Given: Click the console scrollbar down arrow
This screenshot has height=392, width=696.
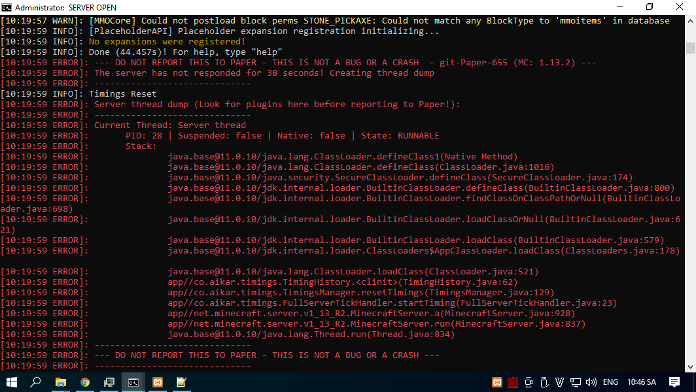Looking at the screenshot, I should [691, 367].
